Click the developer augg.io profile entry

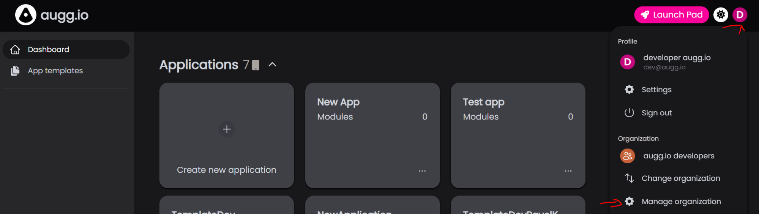[x=676, y=62]
